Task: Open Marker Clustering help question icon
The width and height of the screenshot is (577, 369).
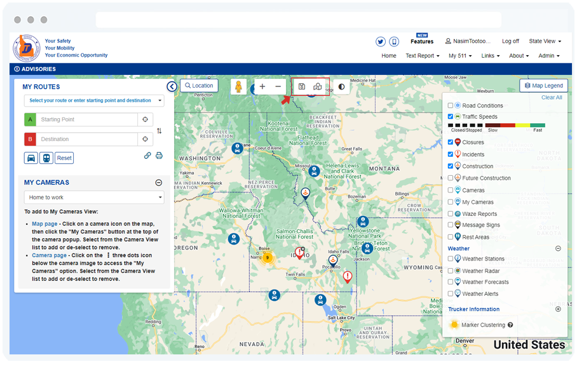Action: 510,325
